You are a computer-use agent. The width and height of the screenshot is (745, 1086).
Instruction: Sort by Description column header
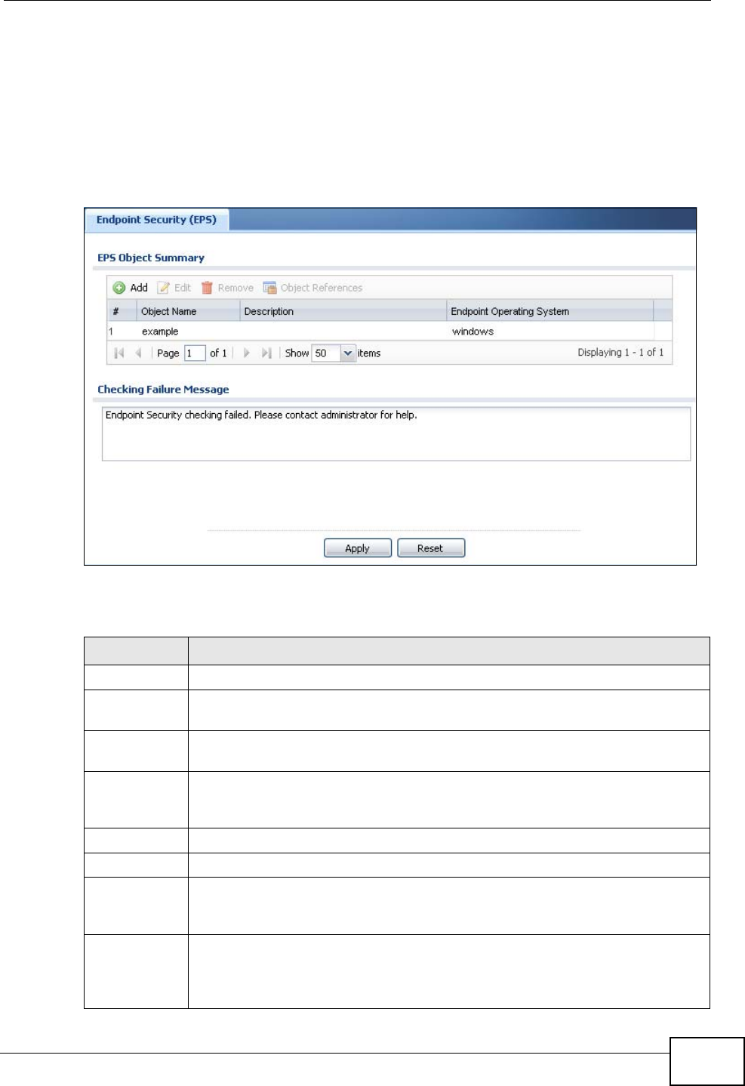coord(343,311)
